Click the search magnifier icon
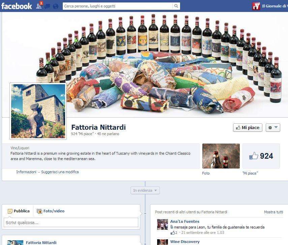 tap(176, 6)
